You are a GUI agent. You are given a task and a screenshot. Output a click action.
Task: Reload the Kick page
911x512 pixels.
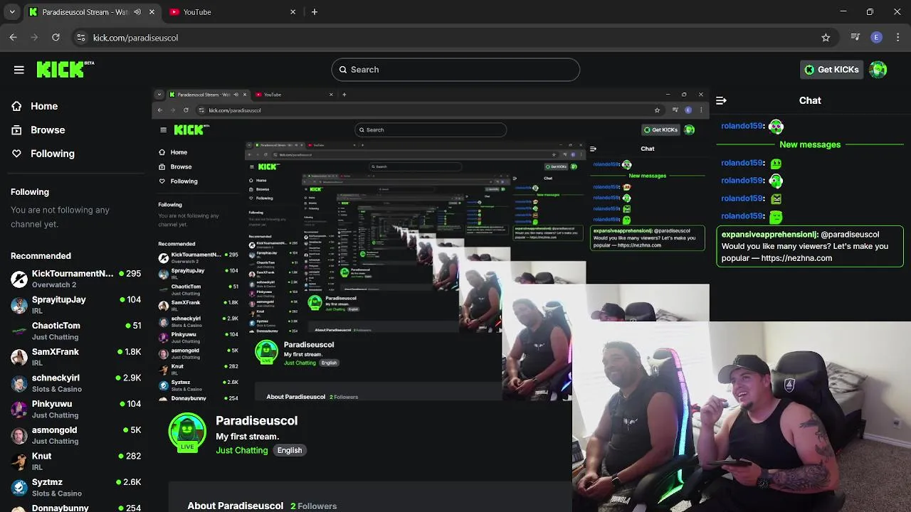point(56,37)
